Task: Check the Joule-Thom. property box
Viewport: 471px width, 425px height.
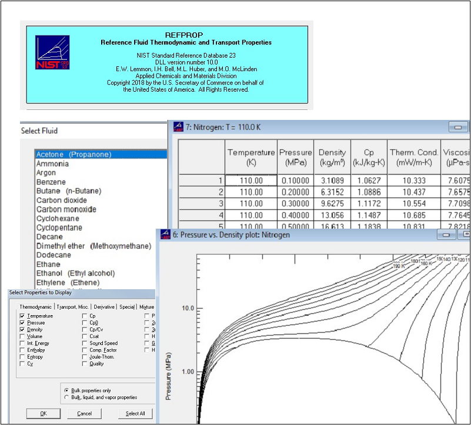Action: [85, 357]
